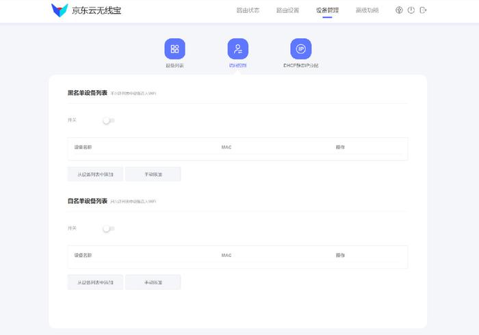This screenshot has width=479, height=335.
Task: Click the keyhole password icon in header
Action: pos(399,10)
